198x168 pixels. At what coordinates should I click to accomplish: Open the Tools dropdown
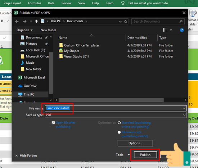tap(123, 155)
